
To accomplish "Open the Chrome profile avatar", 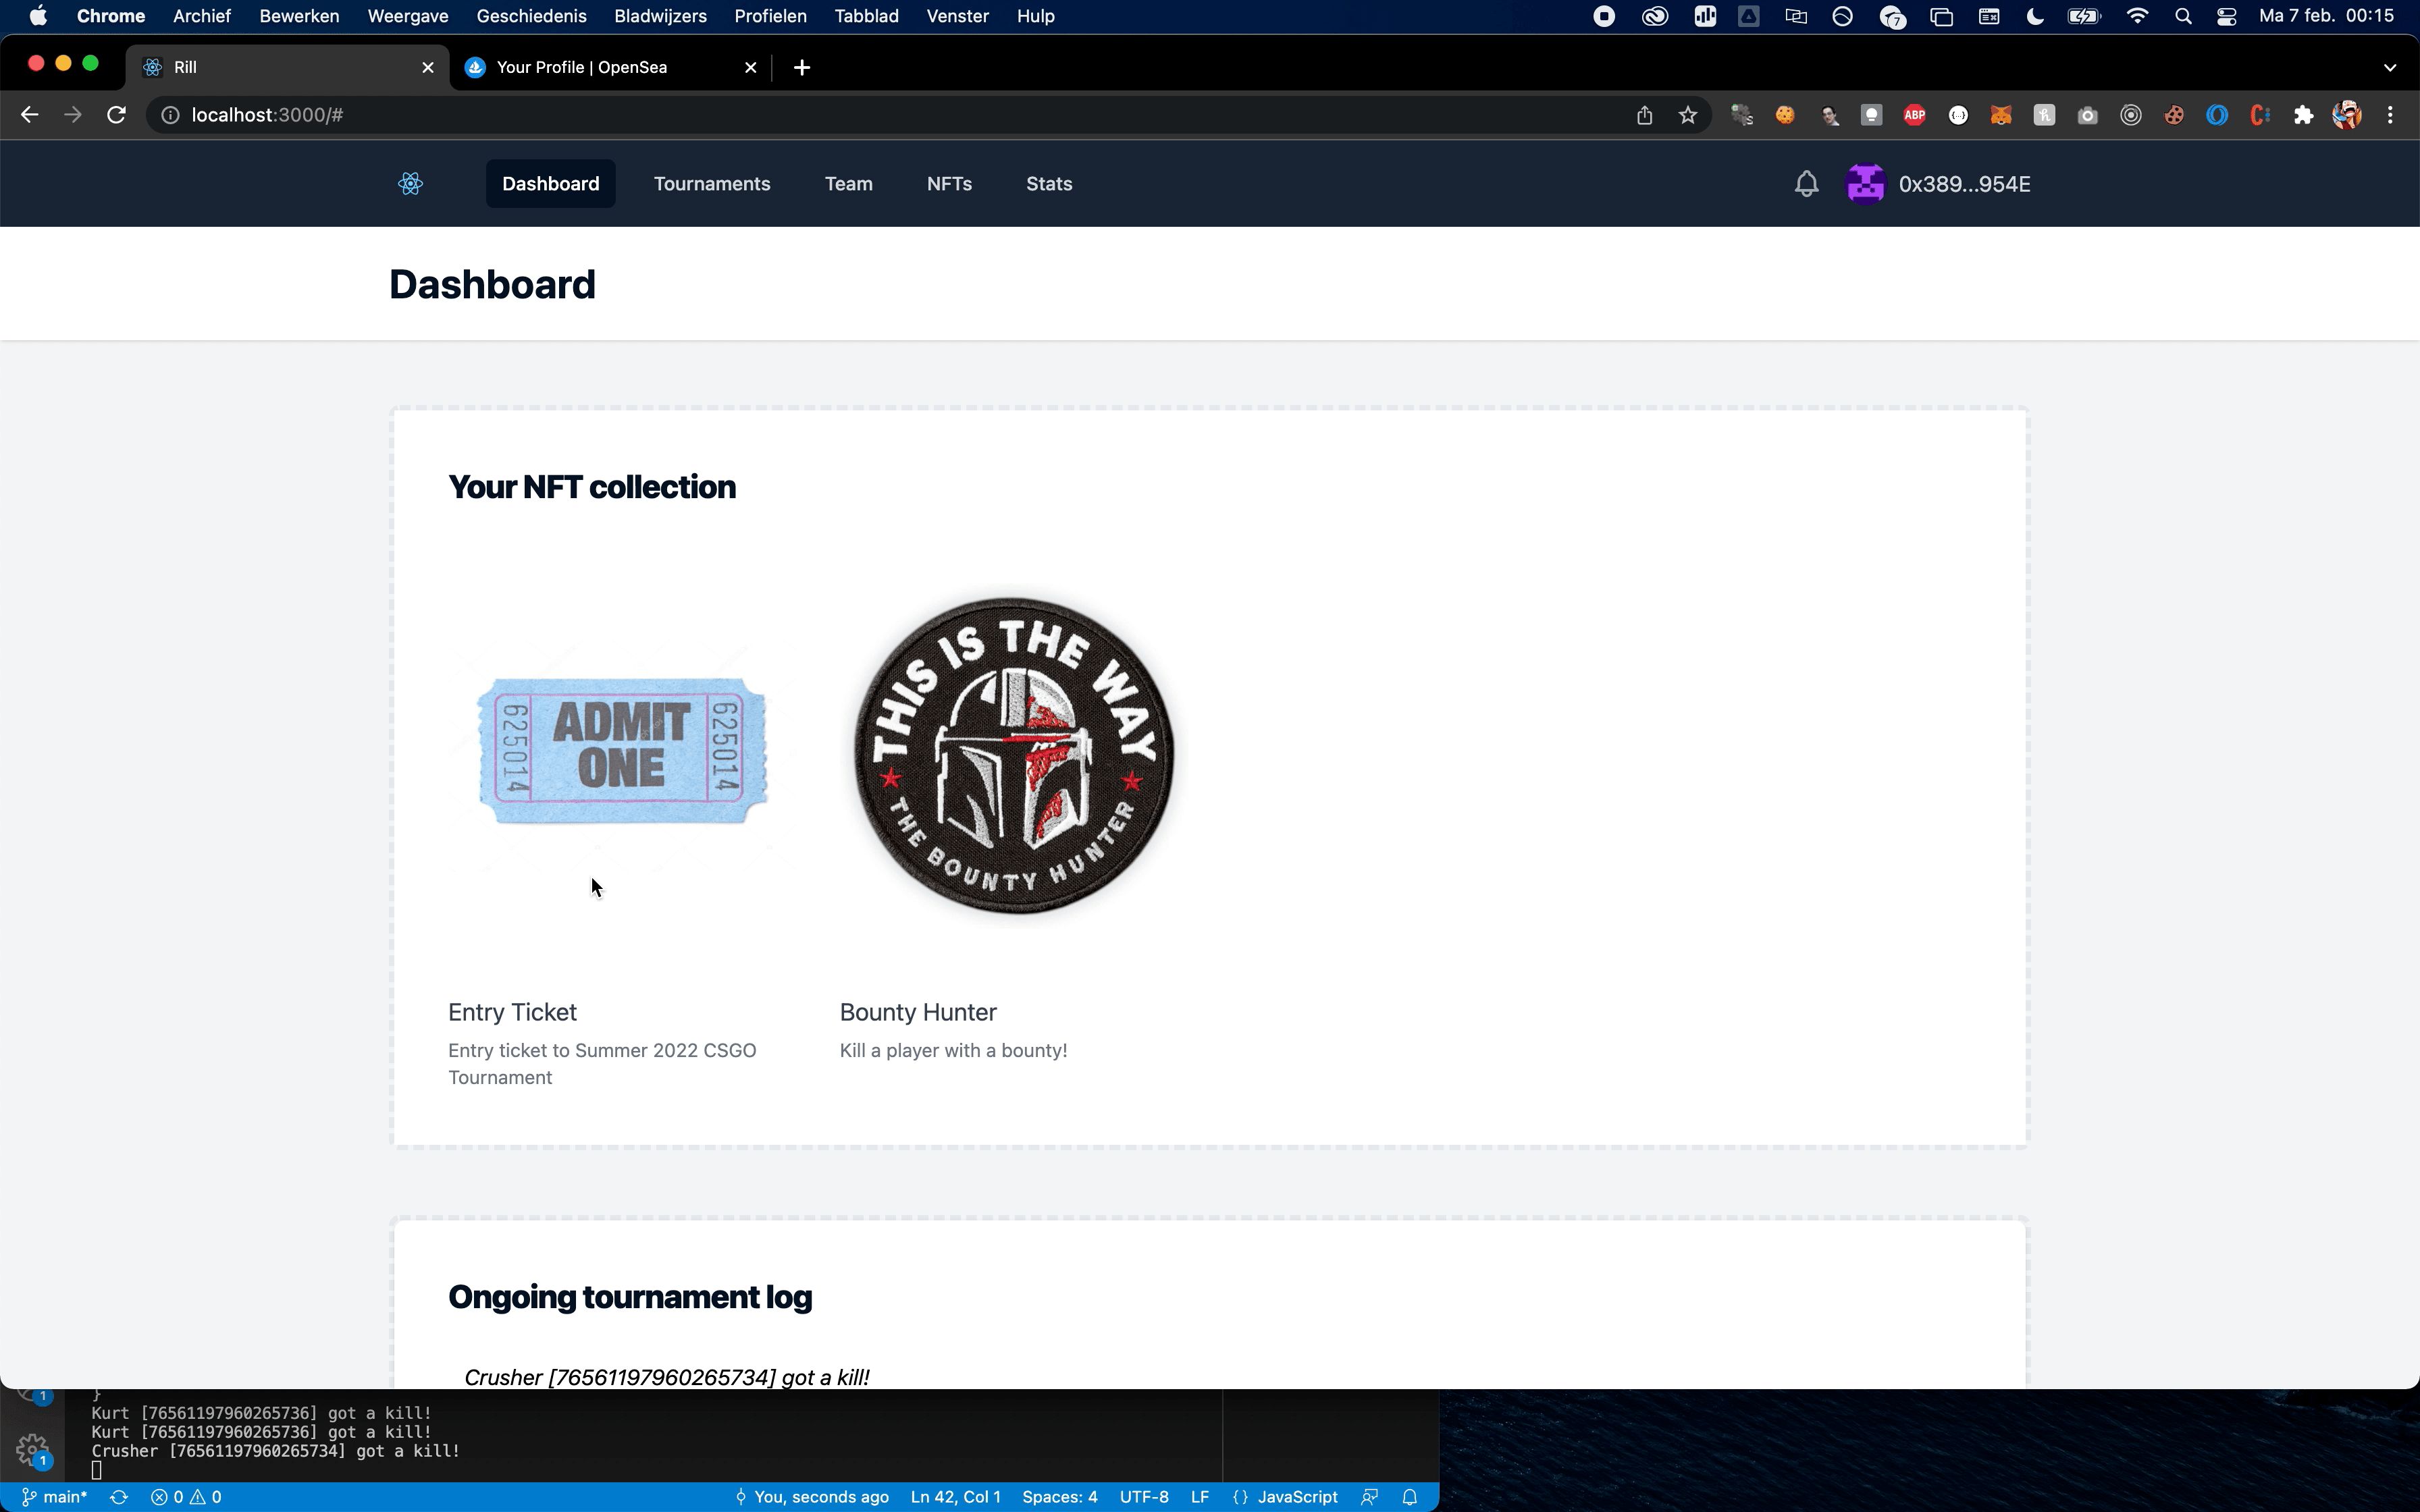I will click(x=2347, y=115).
